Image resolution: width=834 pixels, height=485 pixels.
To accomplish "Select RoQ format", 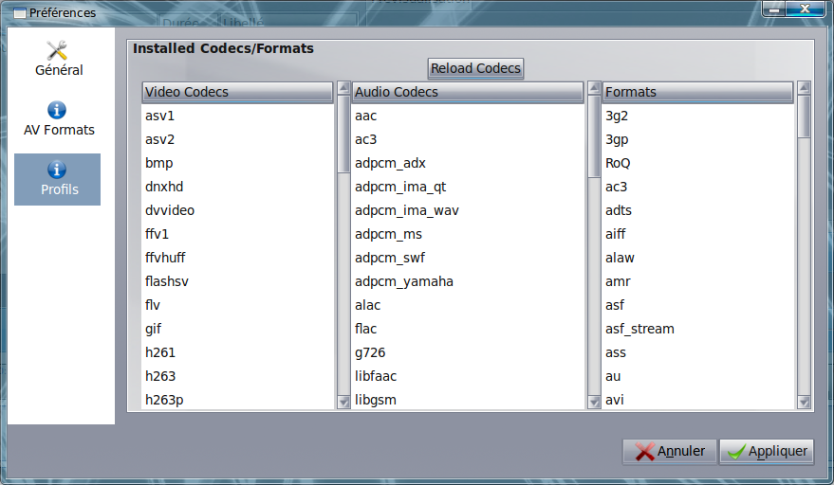I will point(697,163).
